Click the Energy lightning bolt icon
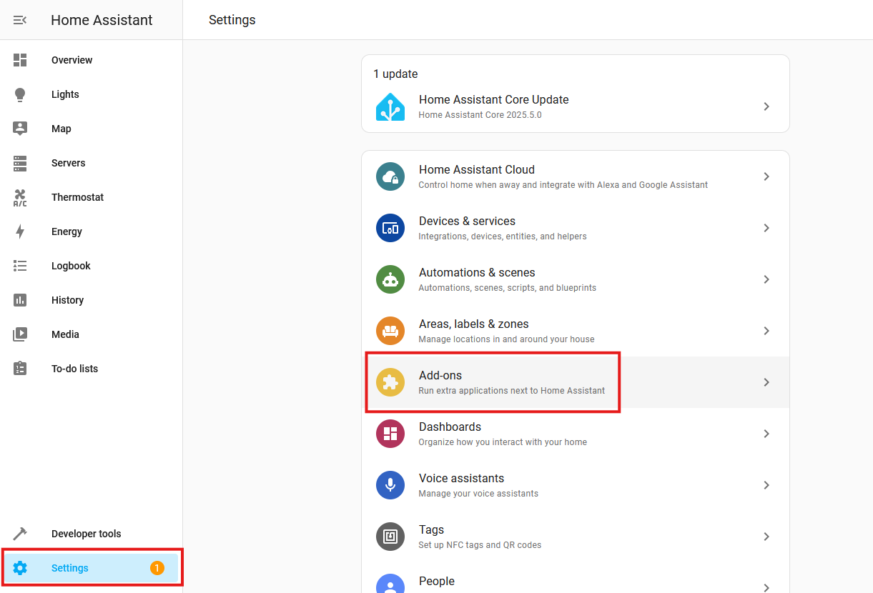The height and width of the screenshot is (593, 873). 20,231
